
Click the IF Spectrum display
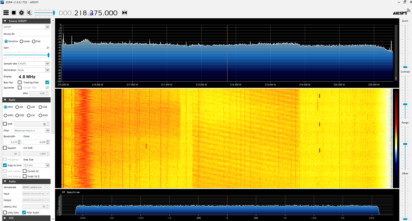click(x=227, y=205)
